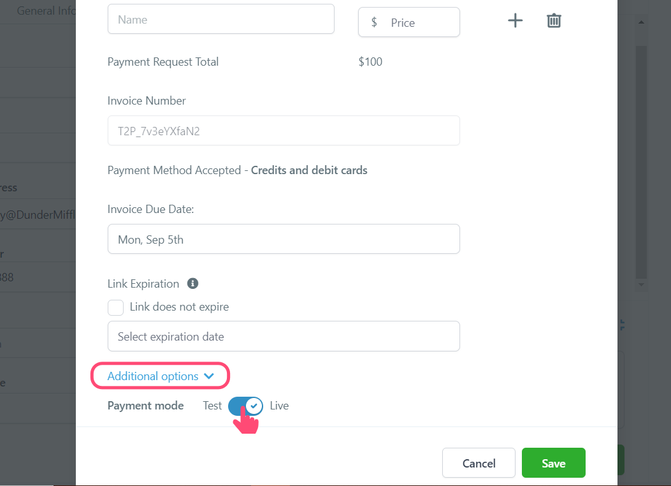Click the Invoice Number field
671x486 pixels.
(x=284, y=131)
